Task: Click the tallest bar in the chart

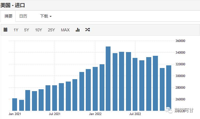Action: (x=108, y=78)
